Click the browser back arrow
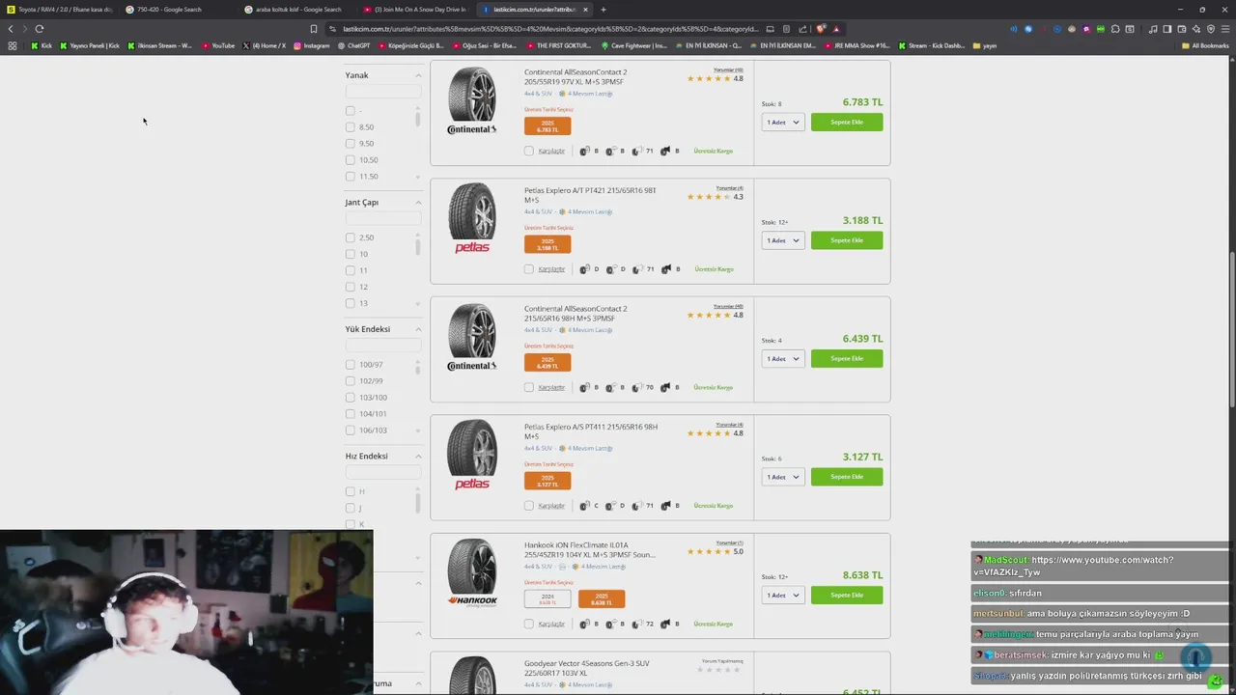The height and width of the screenshot is (695, 1236). 11,29
